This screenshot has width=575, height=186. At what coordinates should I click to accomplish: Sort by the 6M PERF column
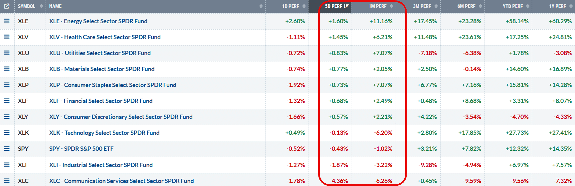pos(463,6)
